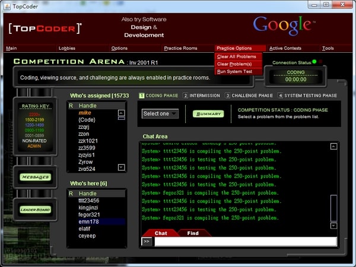The width and height of the screenshot is (356, 267).
Task: Select handle Zyrow in assigned list
Action: (85, 162)
